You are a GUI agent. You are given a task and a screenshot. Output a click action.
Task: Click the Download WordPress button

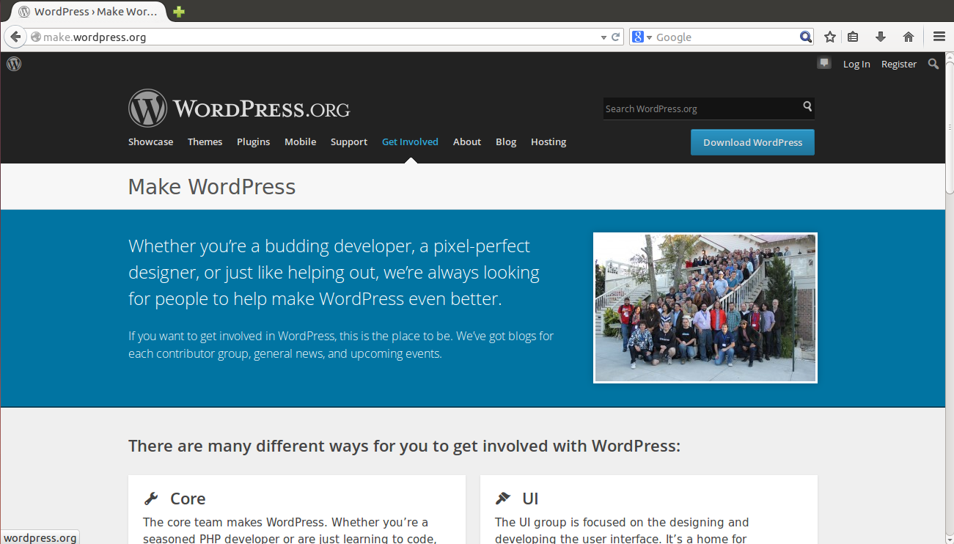[752, 142]
